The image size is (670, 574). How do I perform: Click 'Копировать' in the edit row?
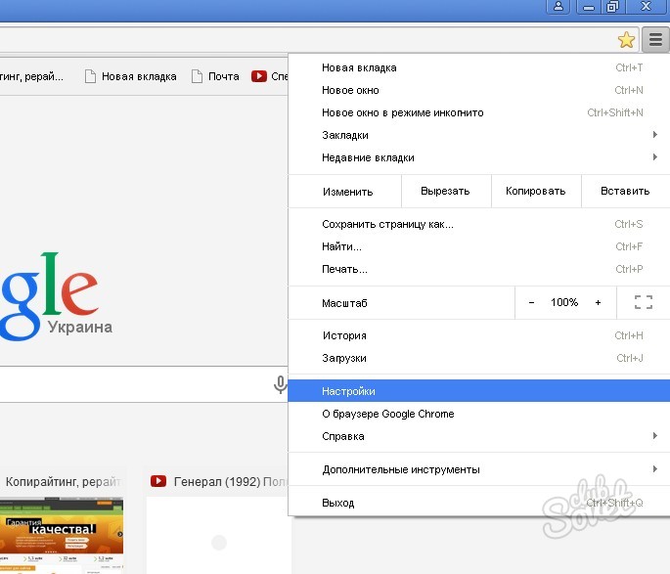(536, 191)
